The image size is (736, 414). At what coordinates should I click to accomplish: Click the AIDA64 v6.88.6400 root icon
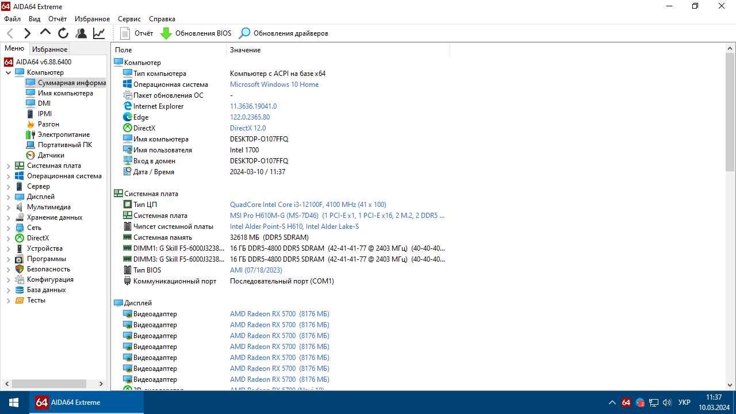pos(9,62)
